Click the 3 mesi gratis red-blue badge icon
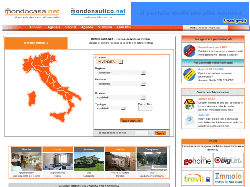This screenshot has height=187, width=250. [x=189, y=51]
